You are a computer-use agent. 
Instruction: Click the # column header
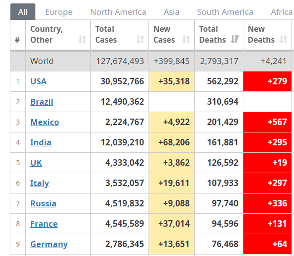pyautogui.click(x=17, y=40)
